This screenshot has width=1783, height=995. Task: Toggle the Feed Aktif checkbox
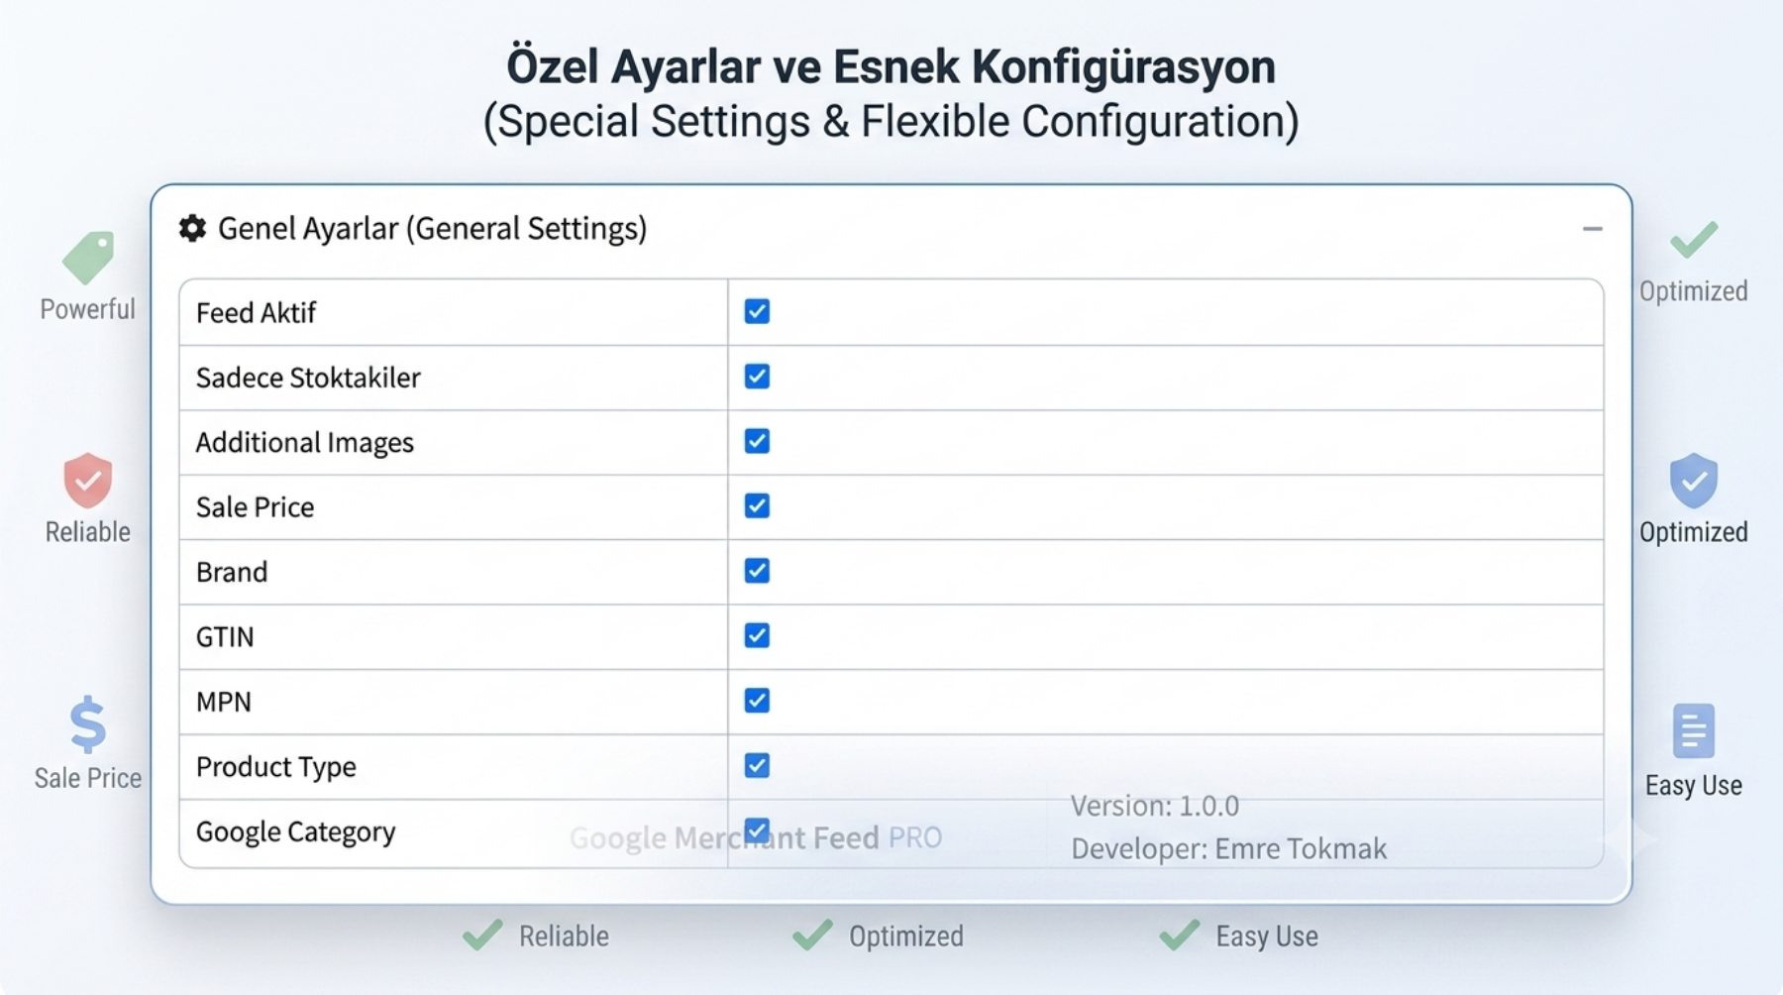tap(757, 311)
